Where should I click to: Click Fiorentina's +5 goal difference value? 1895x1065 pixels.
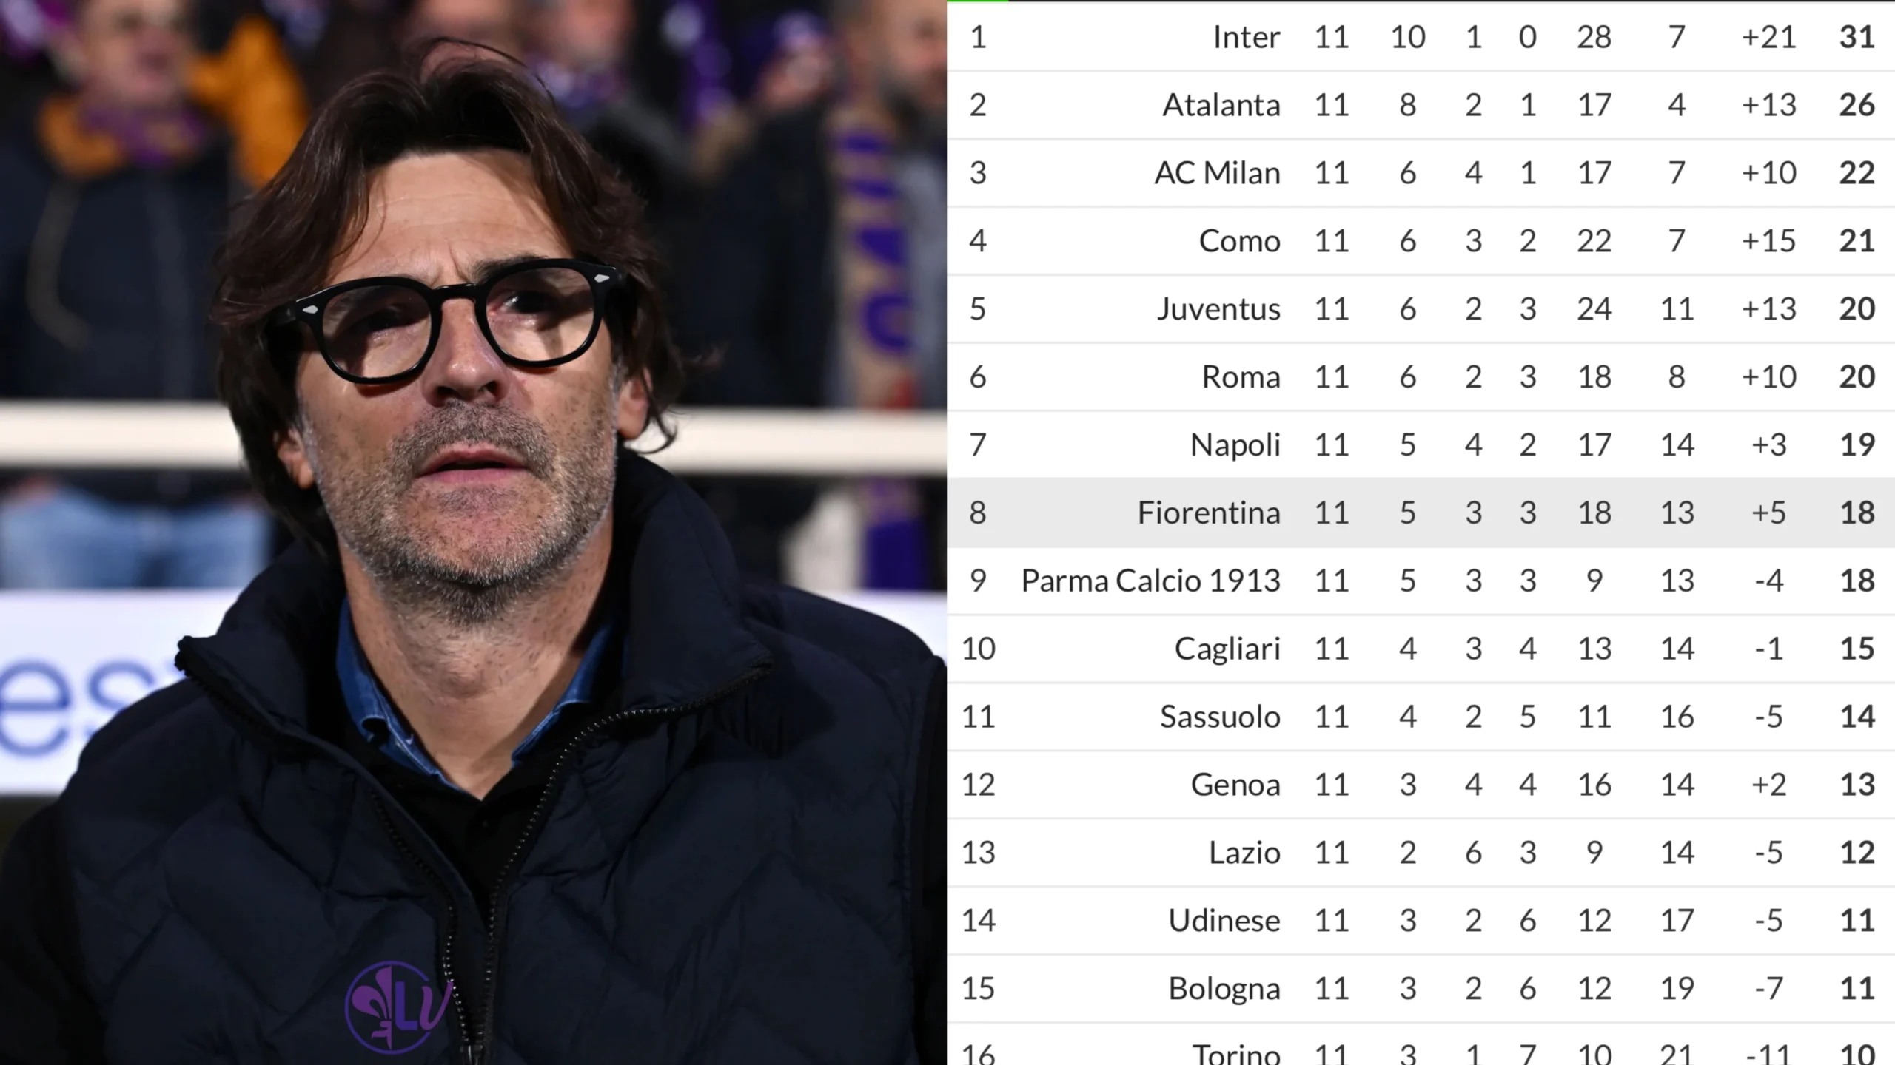click(1768, 513)
